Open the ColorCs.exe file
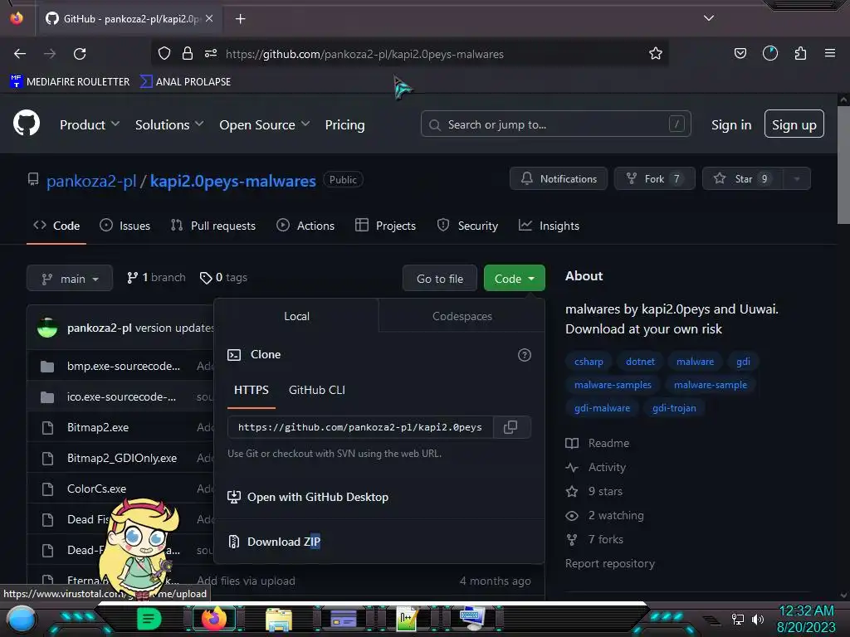Viewport: 850px width, 637px height. (x=96, y=489)
